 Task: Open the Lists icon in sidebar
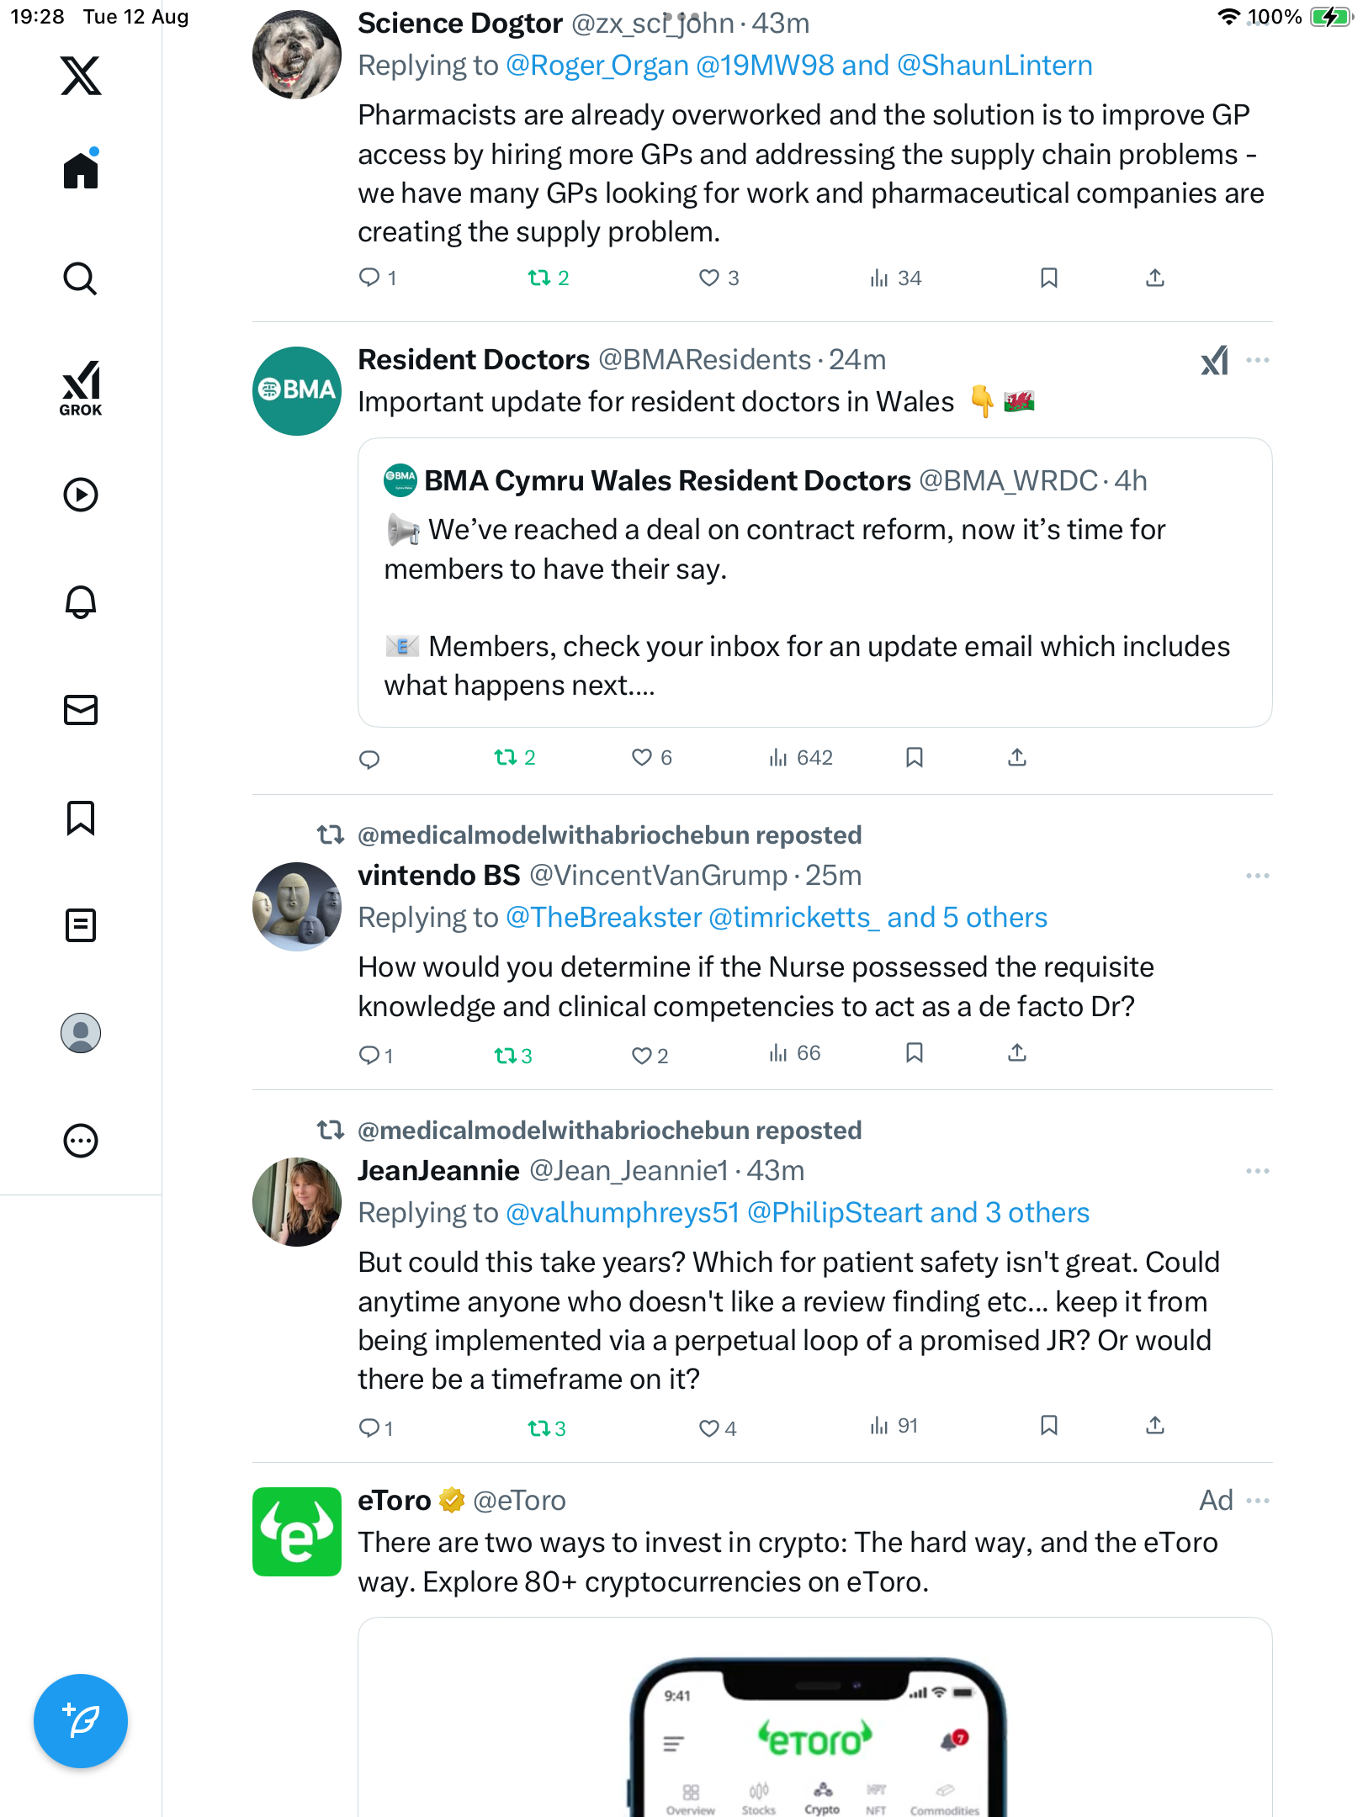(81, 925)
